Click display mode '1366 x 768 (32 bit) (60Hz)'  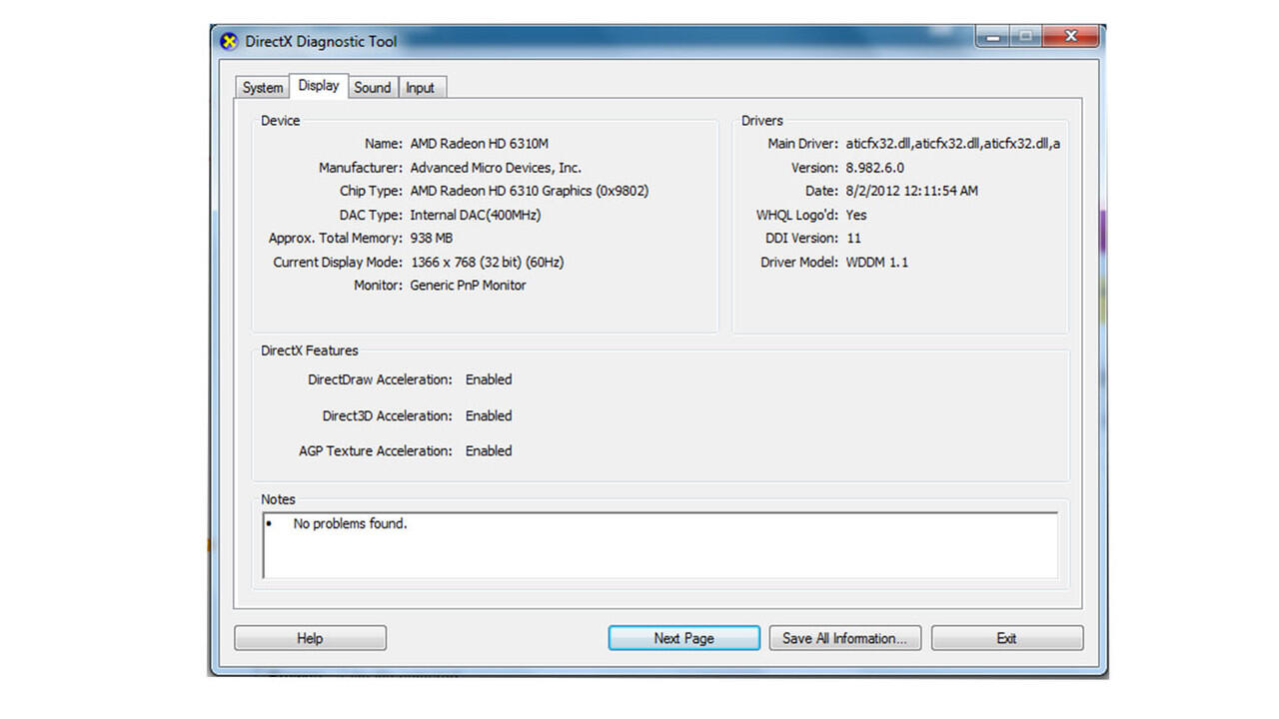click(488, 262)
